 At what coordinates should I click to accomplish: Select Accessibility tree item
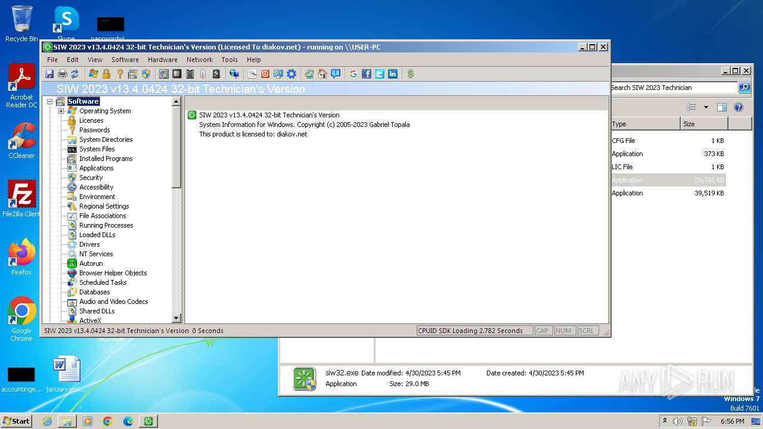pyautogui.click(x=97, y=187)
